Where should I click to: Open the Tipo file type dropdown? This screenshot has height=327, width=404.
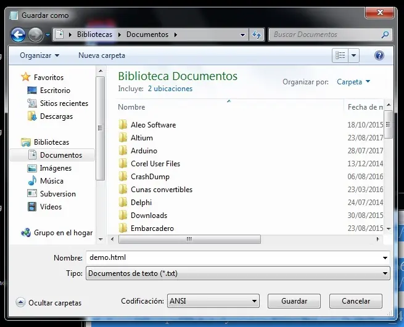click(x=238, y=273)
